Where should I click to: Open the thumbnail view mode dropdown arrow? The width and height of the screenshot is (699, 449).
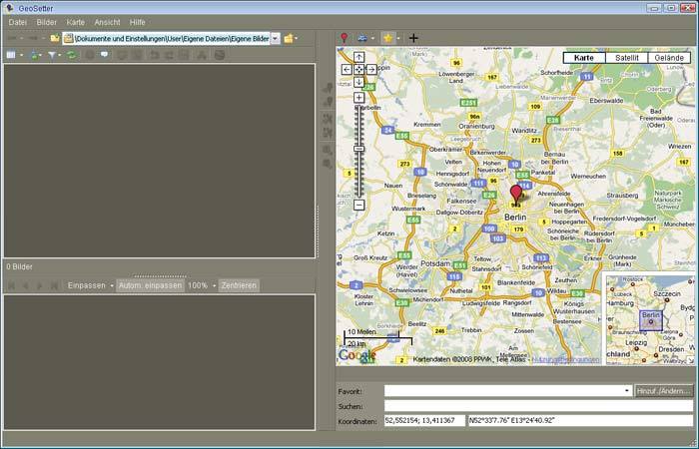coord(21,55)
